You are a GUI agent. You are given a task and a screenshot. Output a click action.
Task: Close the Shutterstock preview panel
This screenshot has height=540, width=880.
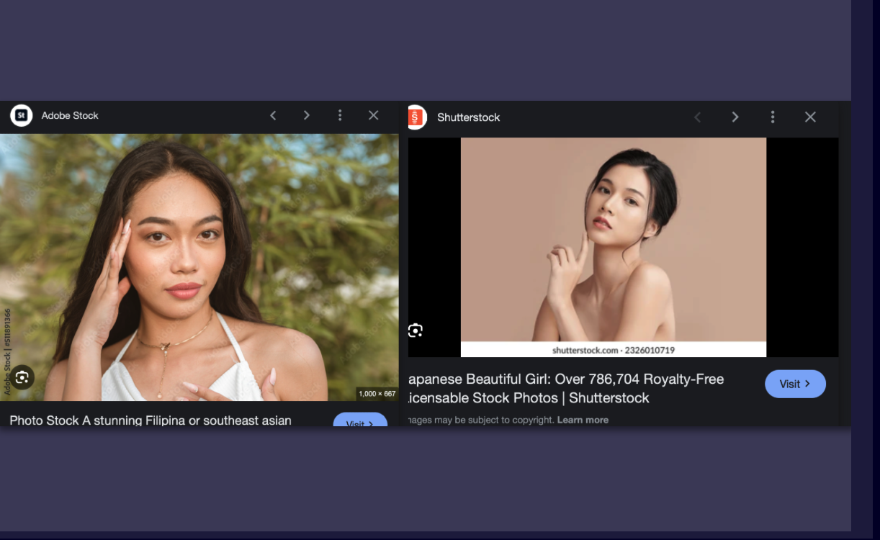coord(810,117)
